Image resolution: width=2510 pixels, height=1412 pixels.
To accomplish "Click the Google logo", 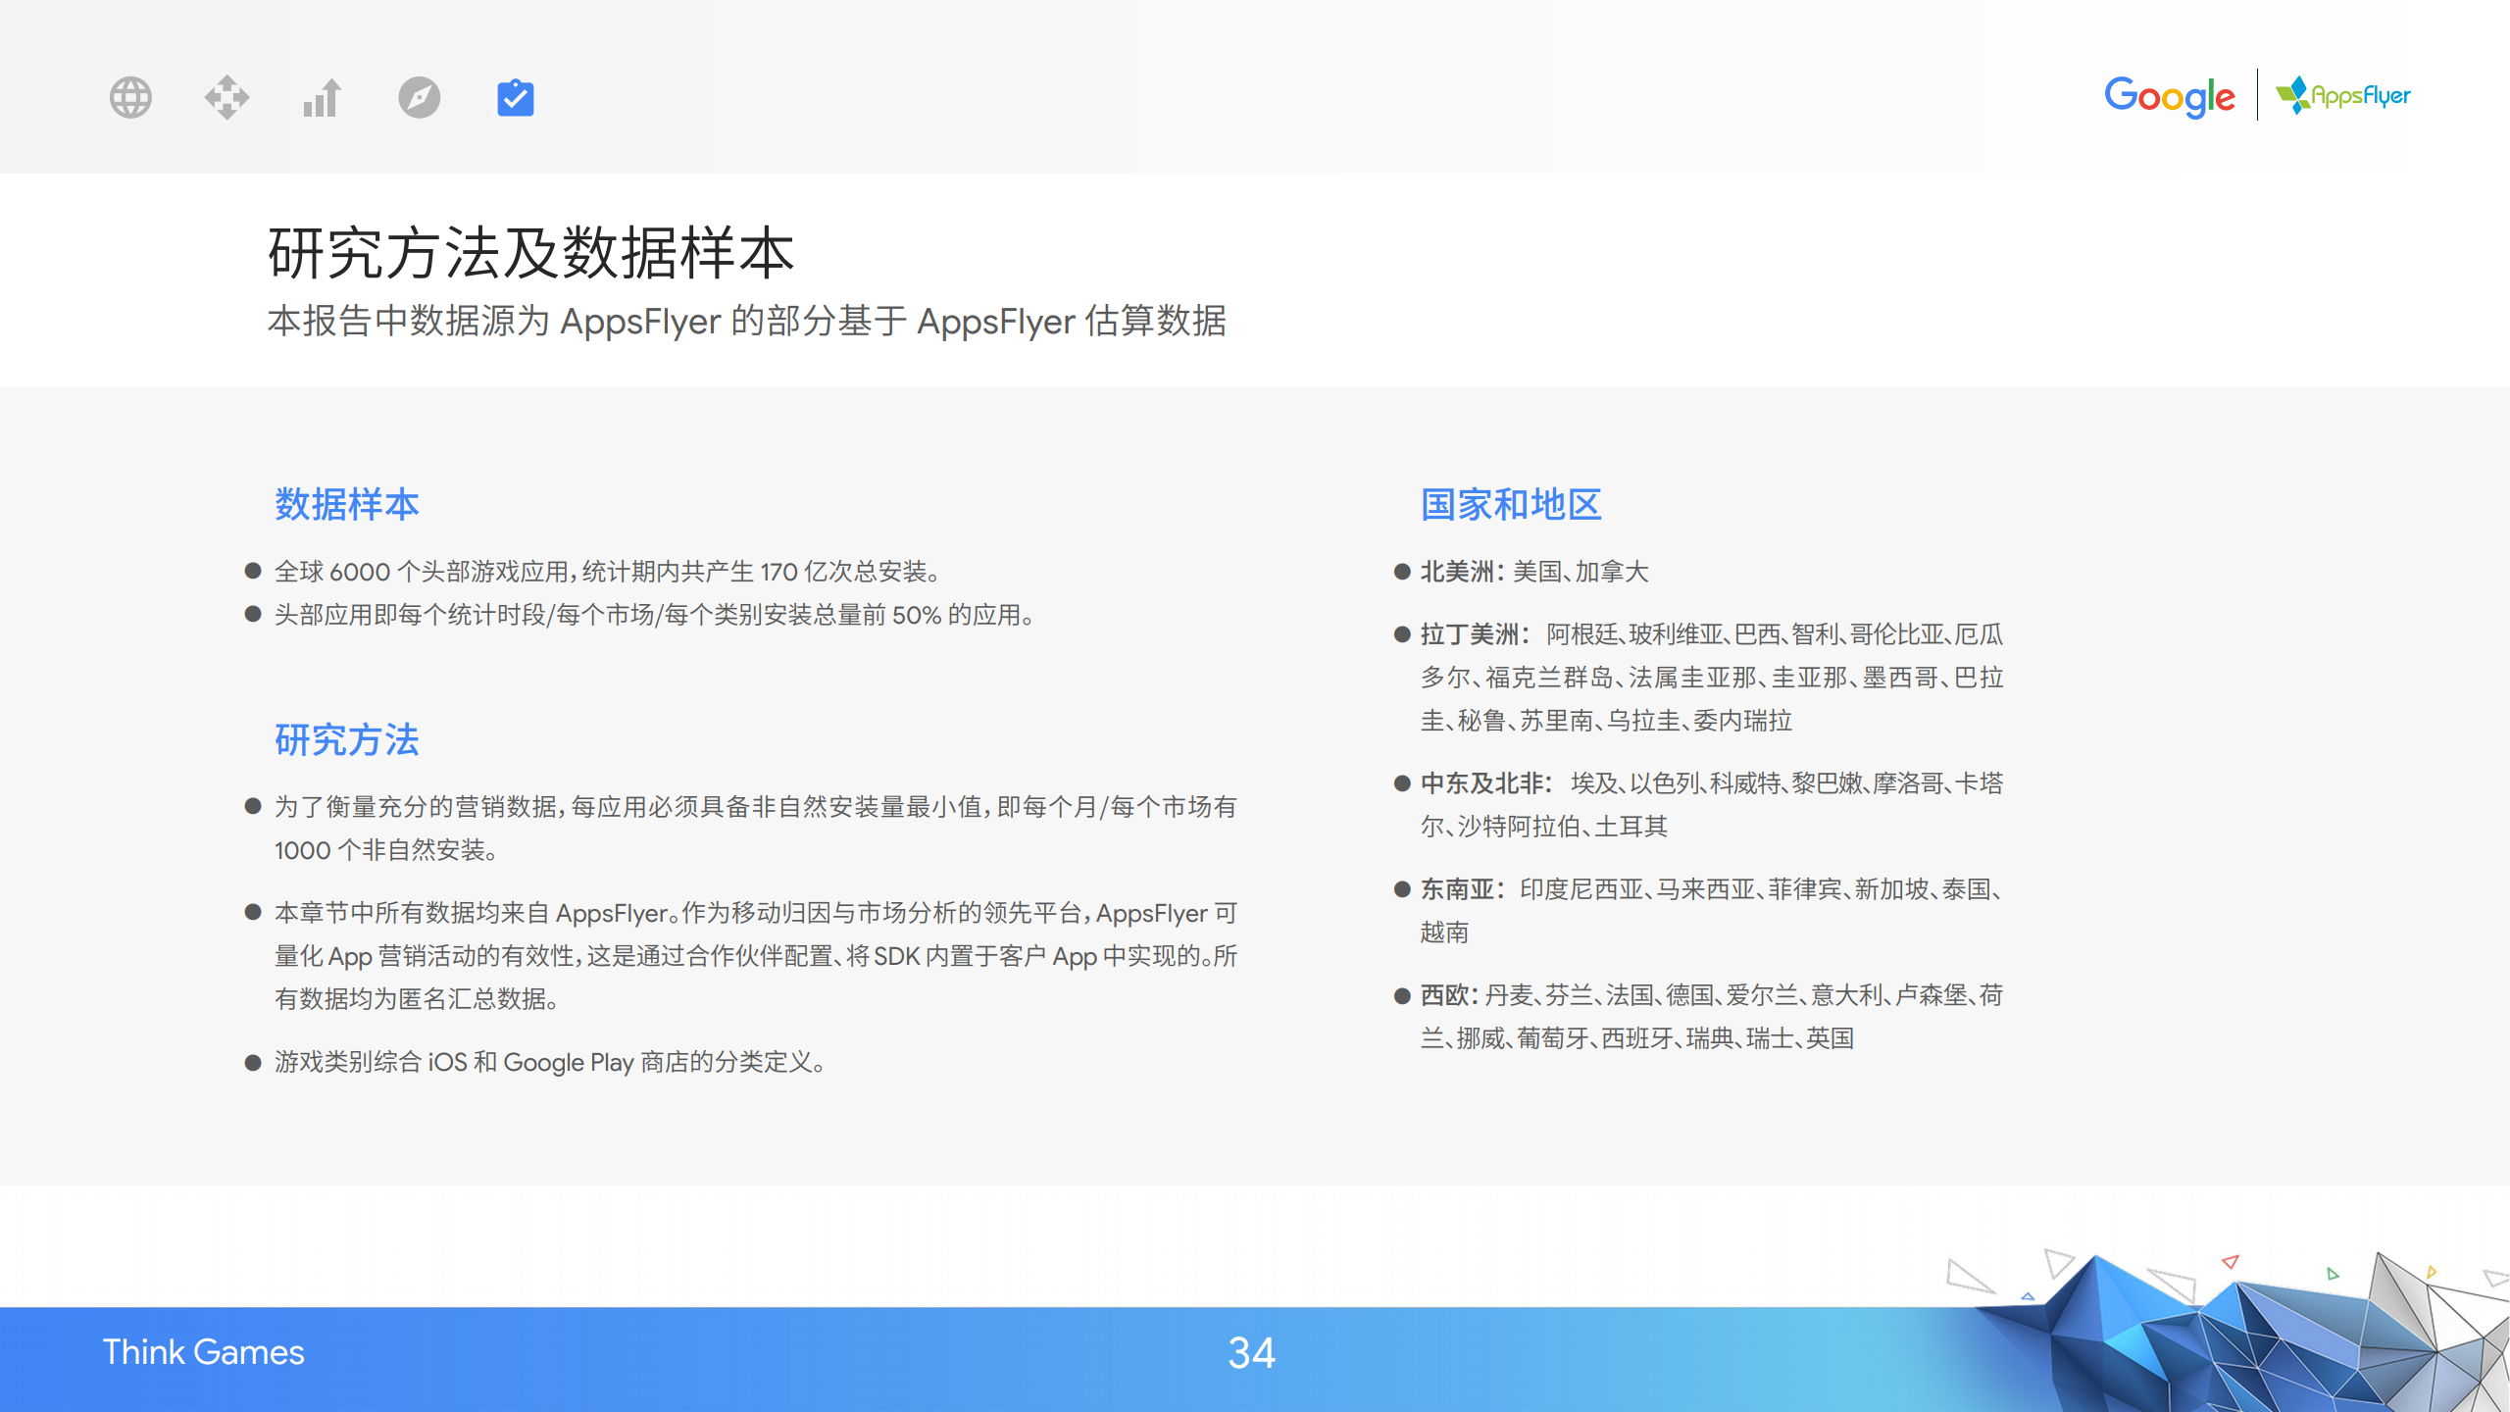I will click(2169, 96).
